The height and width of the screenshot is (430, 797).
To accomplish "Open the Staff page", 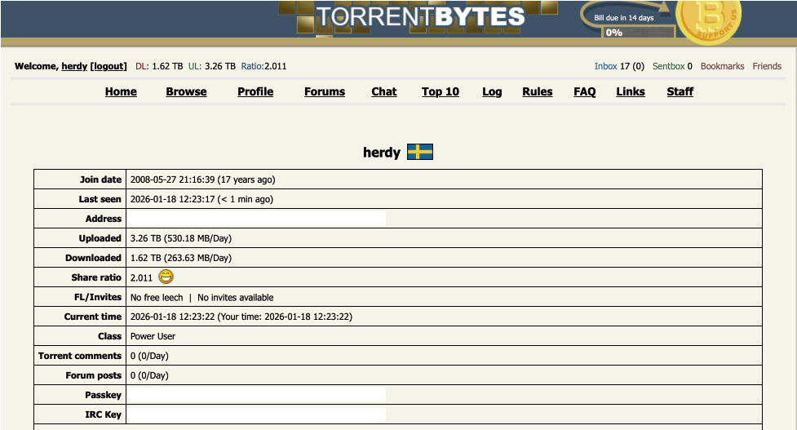I will (680, 91).
